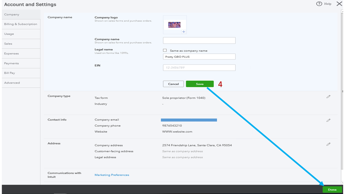Click the Help text link
Screen dimensions: 345x194
tap(328, 4)
